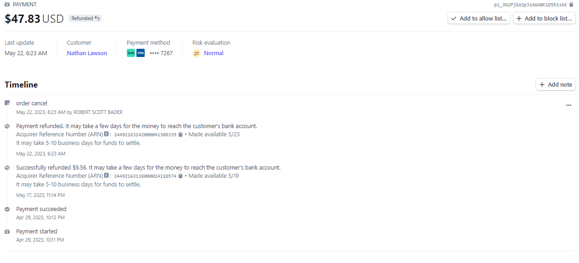Screen dimensions: 579x263
Task: Click the risk score 27 badge
Action: [197, 53]
